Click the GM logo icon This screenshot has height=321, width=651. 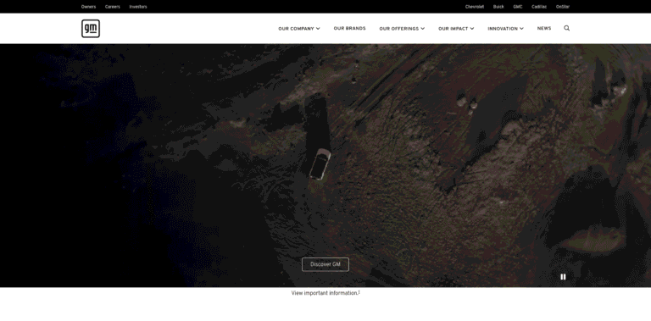91,29
